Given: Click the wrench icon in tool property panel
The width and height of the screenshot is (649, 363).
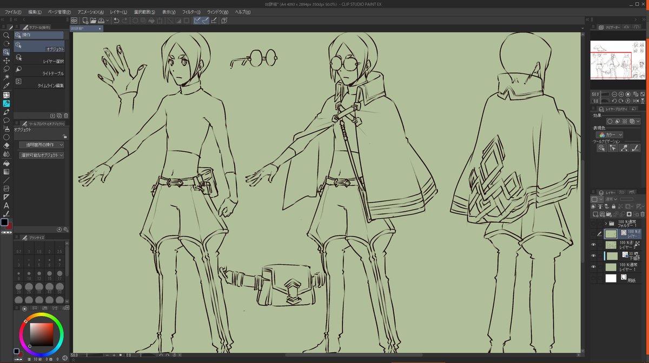Looking at the screenshot, I should pos(66,229).
